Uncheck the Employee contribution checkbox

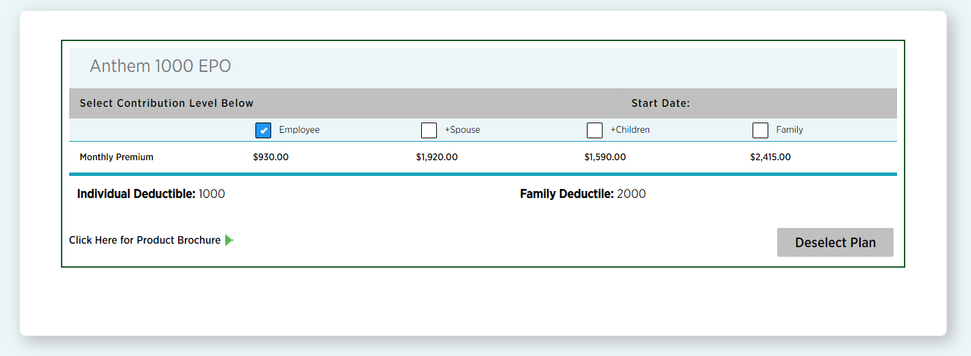tap(263, 130)
